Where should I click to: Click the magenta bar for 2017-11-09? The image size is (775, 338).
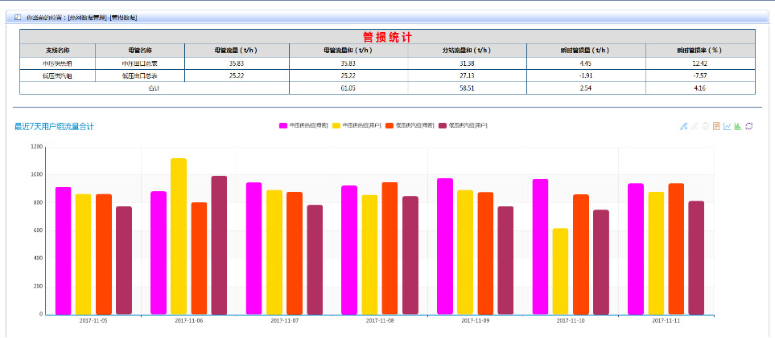pos(445,246)
